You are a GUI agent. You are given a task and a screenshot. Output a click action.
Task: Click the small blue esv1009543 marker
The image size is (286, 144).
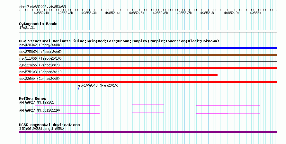point(79,89)
